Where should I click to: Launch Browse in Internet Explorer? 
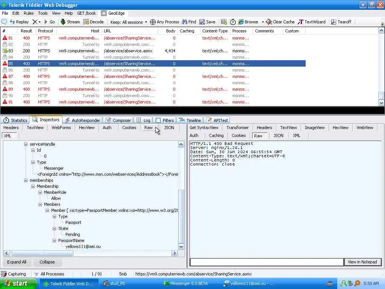click(x=248, y=22)
